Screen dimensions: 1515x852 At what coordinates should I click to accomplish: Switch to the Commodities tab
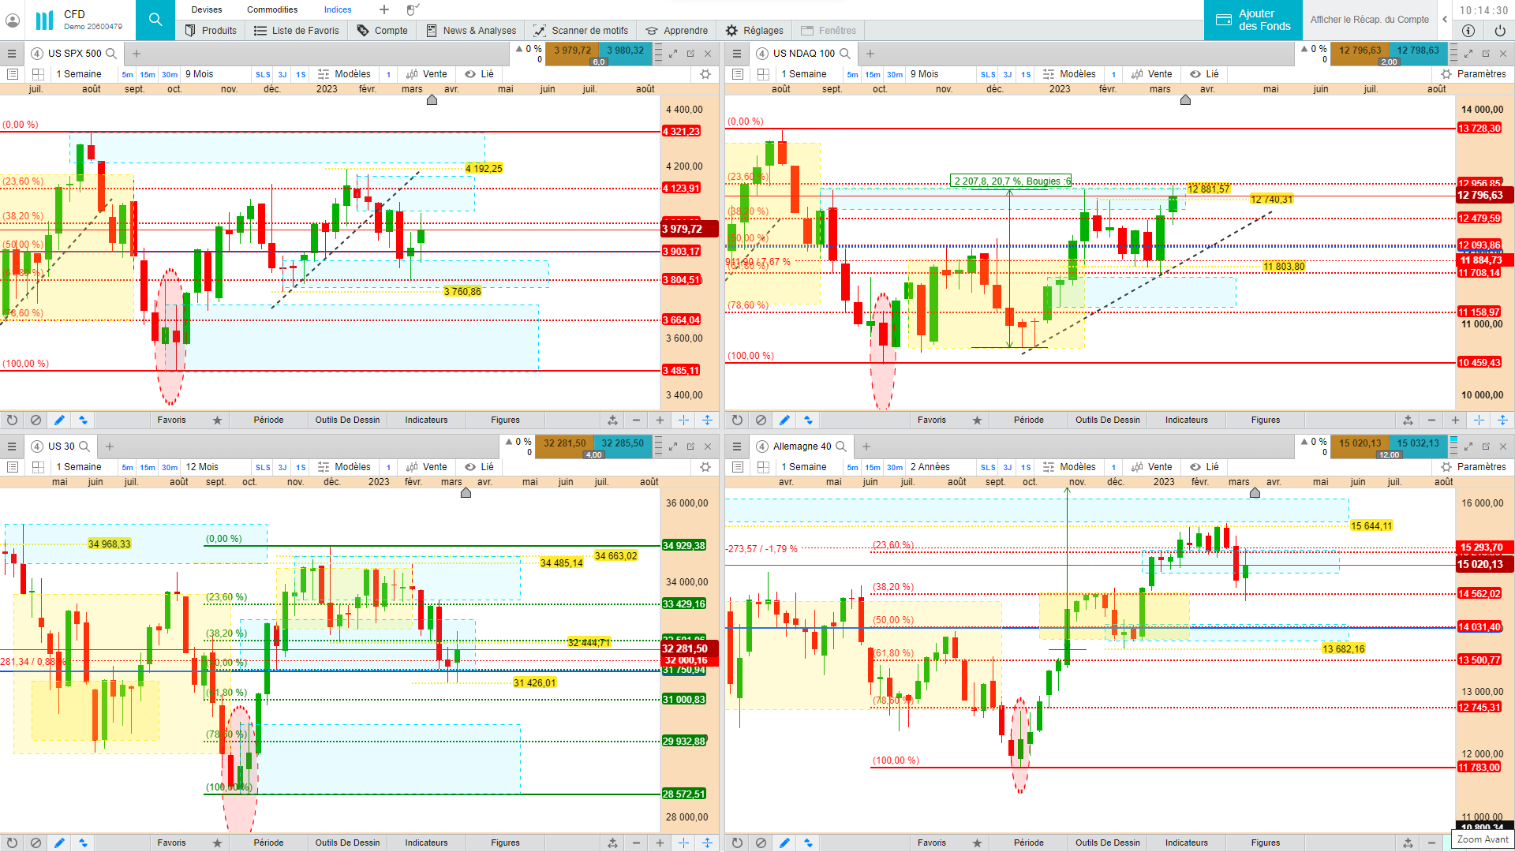point(272,9)
